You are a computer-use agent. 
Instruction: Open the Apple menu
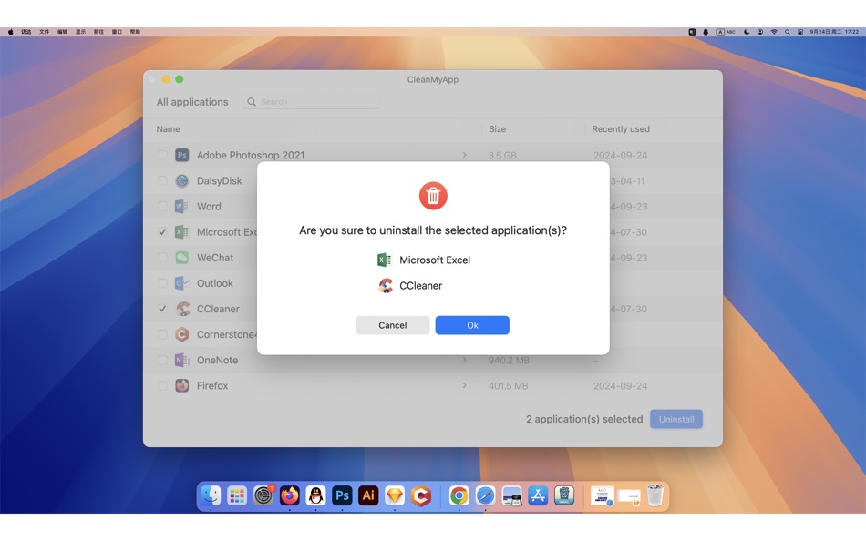coord(11,32)
